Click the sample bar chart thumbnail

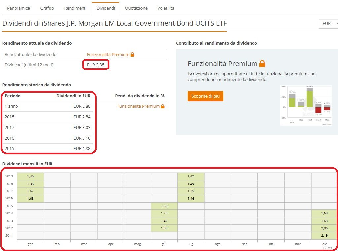point(305,105)
